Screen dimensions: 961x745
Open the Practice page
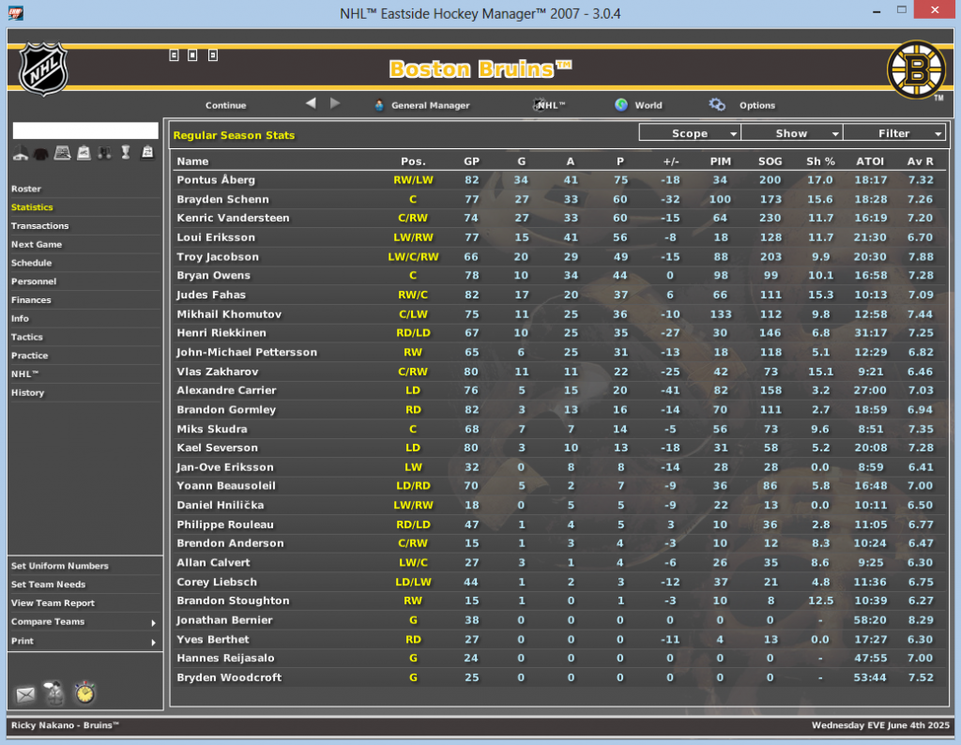[x=29, y=356]
